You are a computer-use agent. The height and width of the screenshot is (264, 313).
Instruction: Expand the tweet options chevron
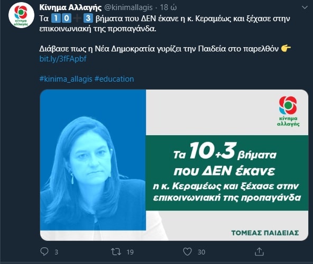coord(305,7)
